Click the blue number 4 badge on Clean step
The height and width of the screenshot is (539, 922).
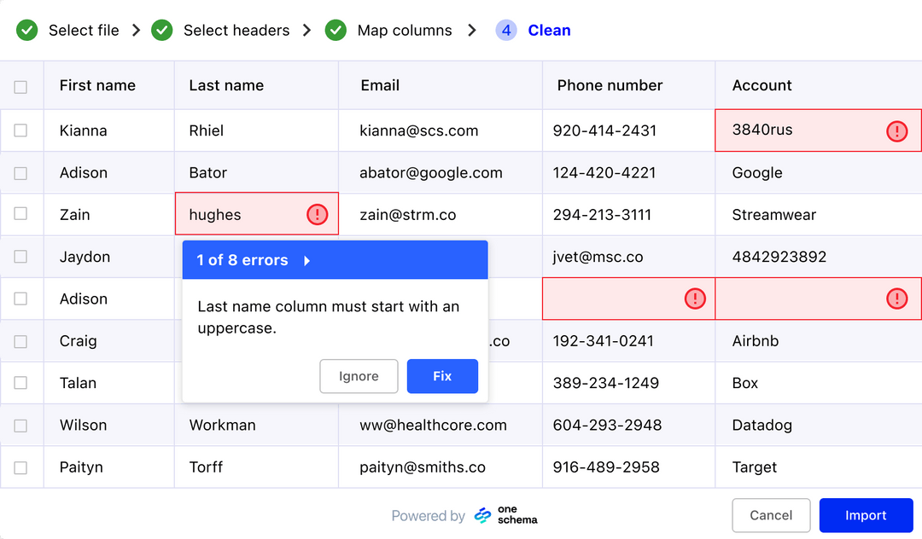[505, 30]
